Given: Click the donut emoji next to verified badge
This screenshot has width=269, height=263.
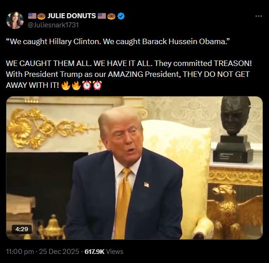Looking at the screenshot, I should pyautogui.click(x=111, y=16).
